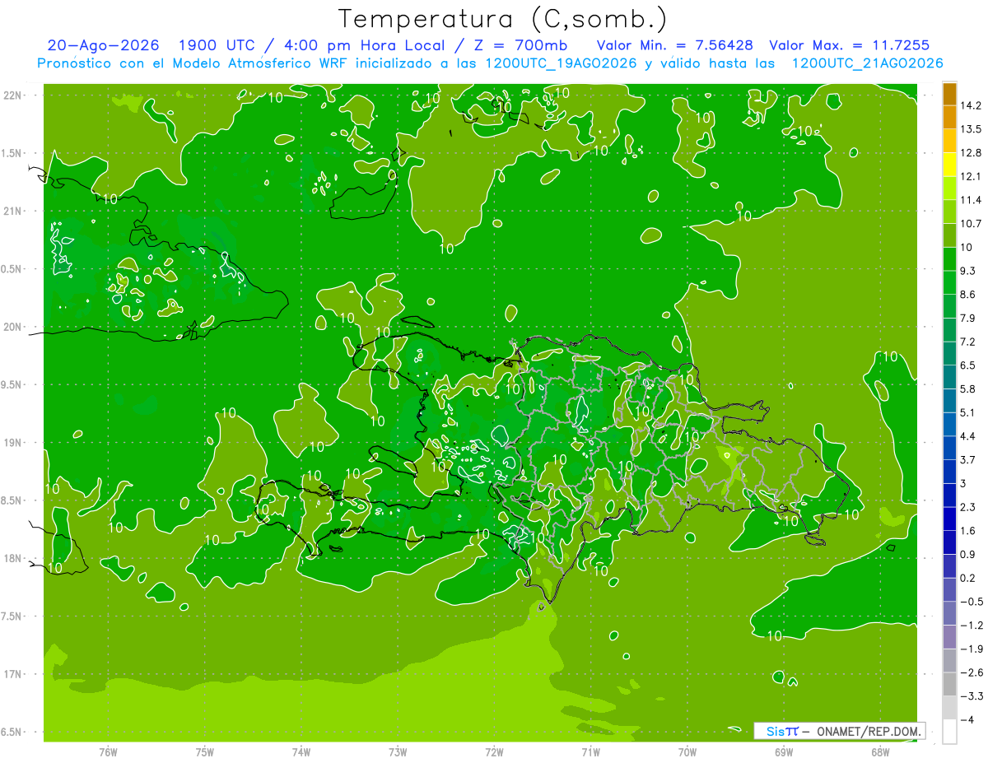Click the "Valor Max. = 11.7255" value
The width and height of the screenshot is (988, 763).
pos(849,45)
